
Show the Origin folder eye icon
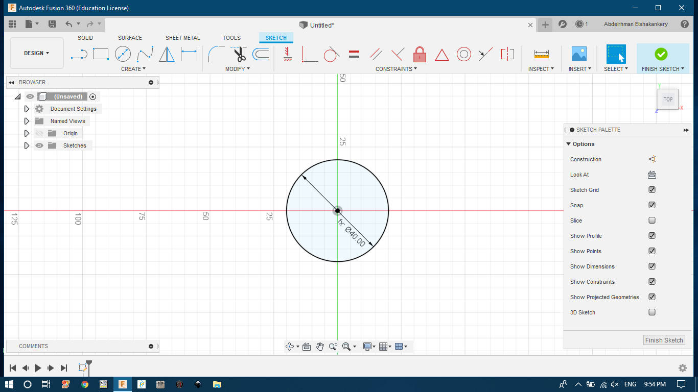pos(39,133)
